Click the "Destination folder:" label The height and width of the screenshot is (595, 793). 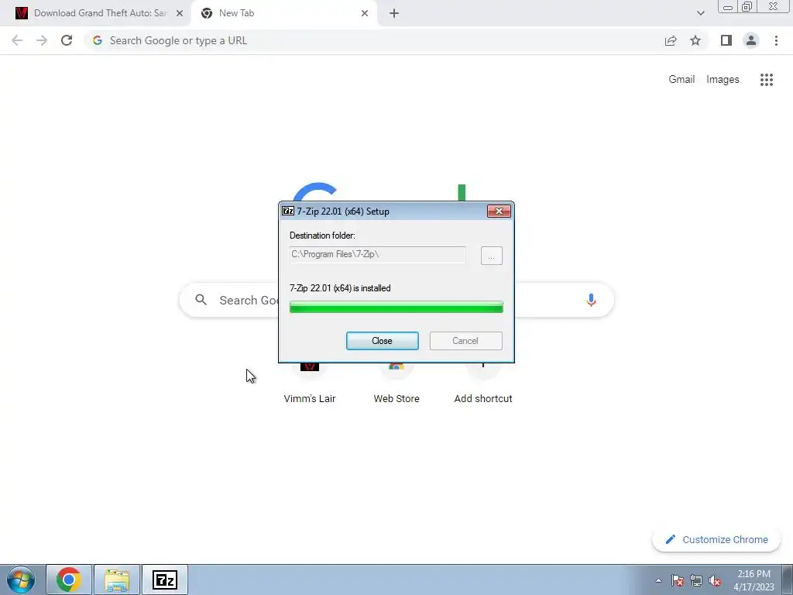coord(322,236)
